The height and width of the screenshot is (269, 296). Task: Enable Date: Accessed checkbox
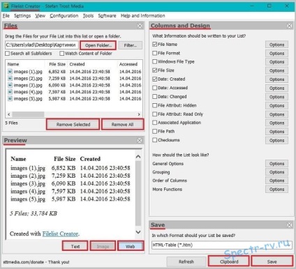[x=155, y=88]
